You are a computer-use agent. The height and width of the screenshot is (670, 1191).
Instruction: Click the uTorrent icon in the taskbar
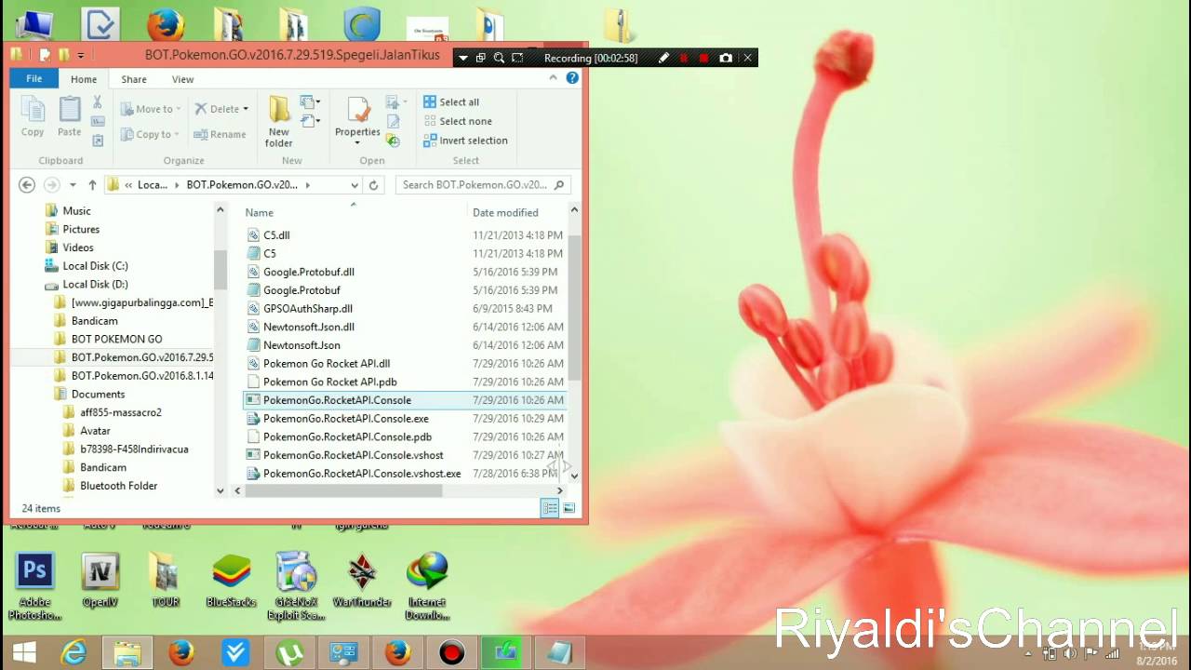pos(289,653)
